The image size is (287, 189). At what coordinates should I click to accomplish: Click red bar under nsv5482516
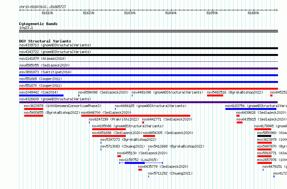coord(215,95)
